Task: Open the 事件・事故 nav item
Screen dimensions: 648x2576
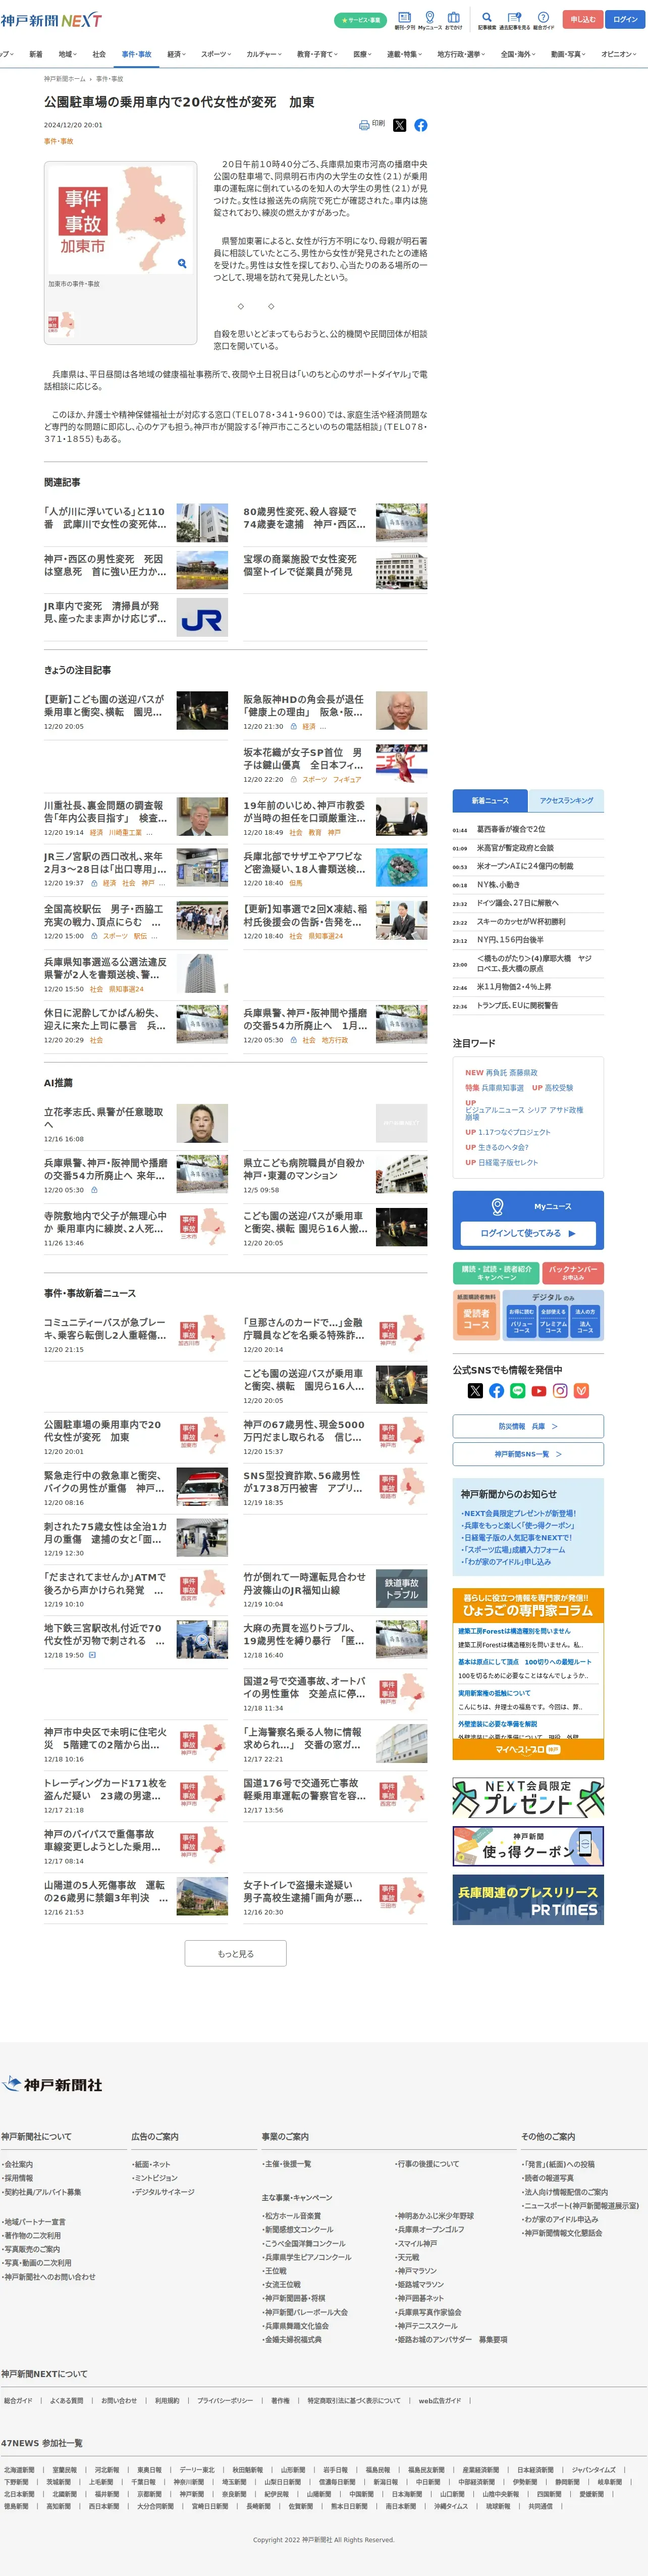Action: pyautogui.click(x=136, y=54)
